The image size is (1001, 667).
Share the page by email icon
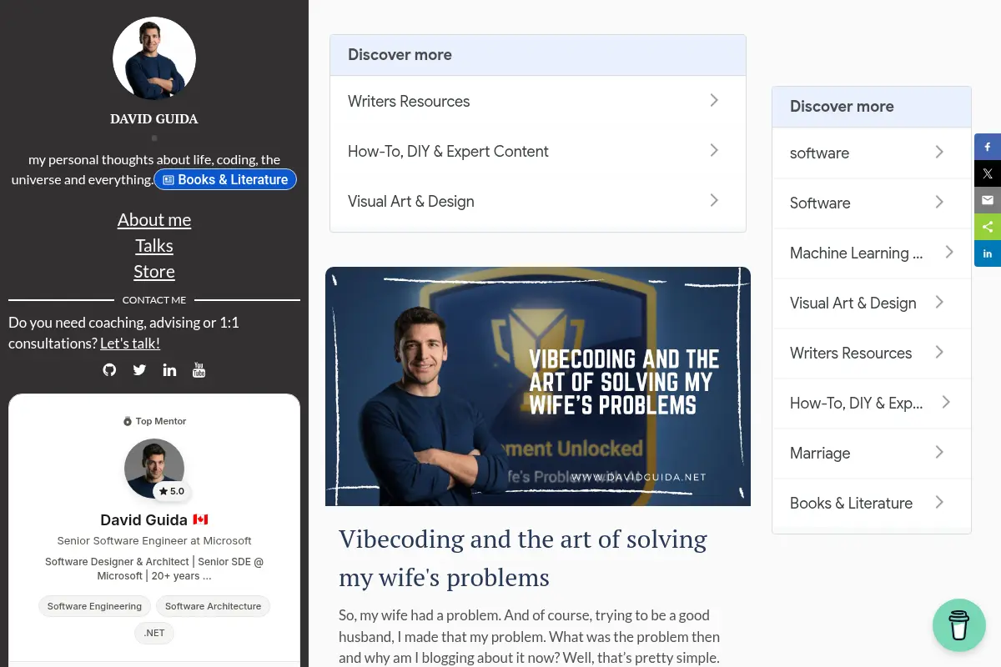[x=988, y=200]
